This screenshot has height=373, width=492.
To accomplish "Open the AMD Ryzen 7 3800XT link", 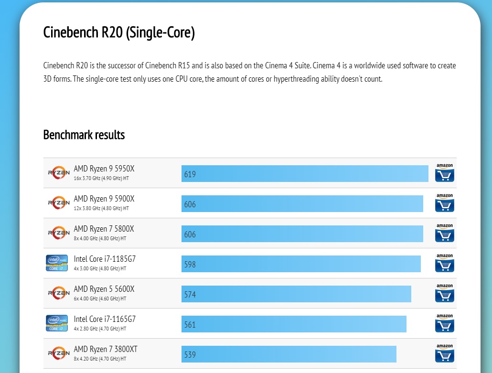I will tap(106, 350).
